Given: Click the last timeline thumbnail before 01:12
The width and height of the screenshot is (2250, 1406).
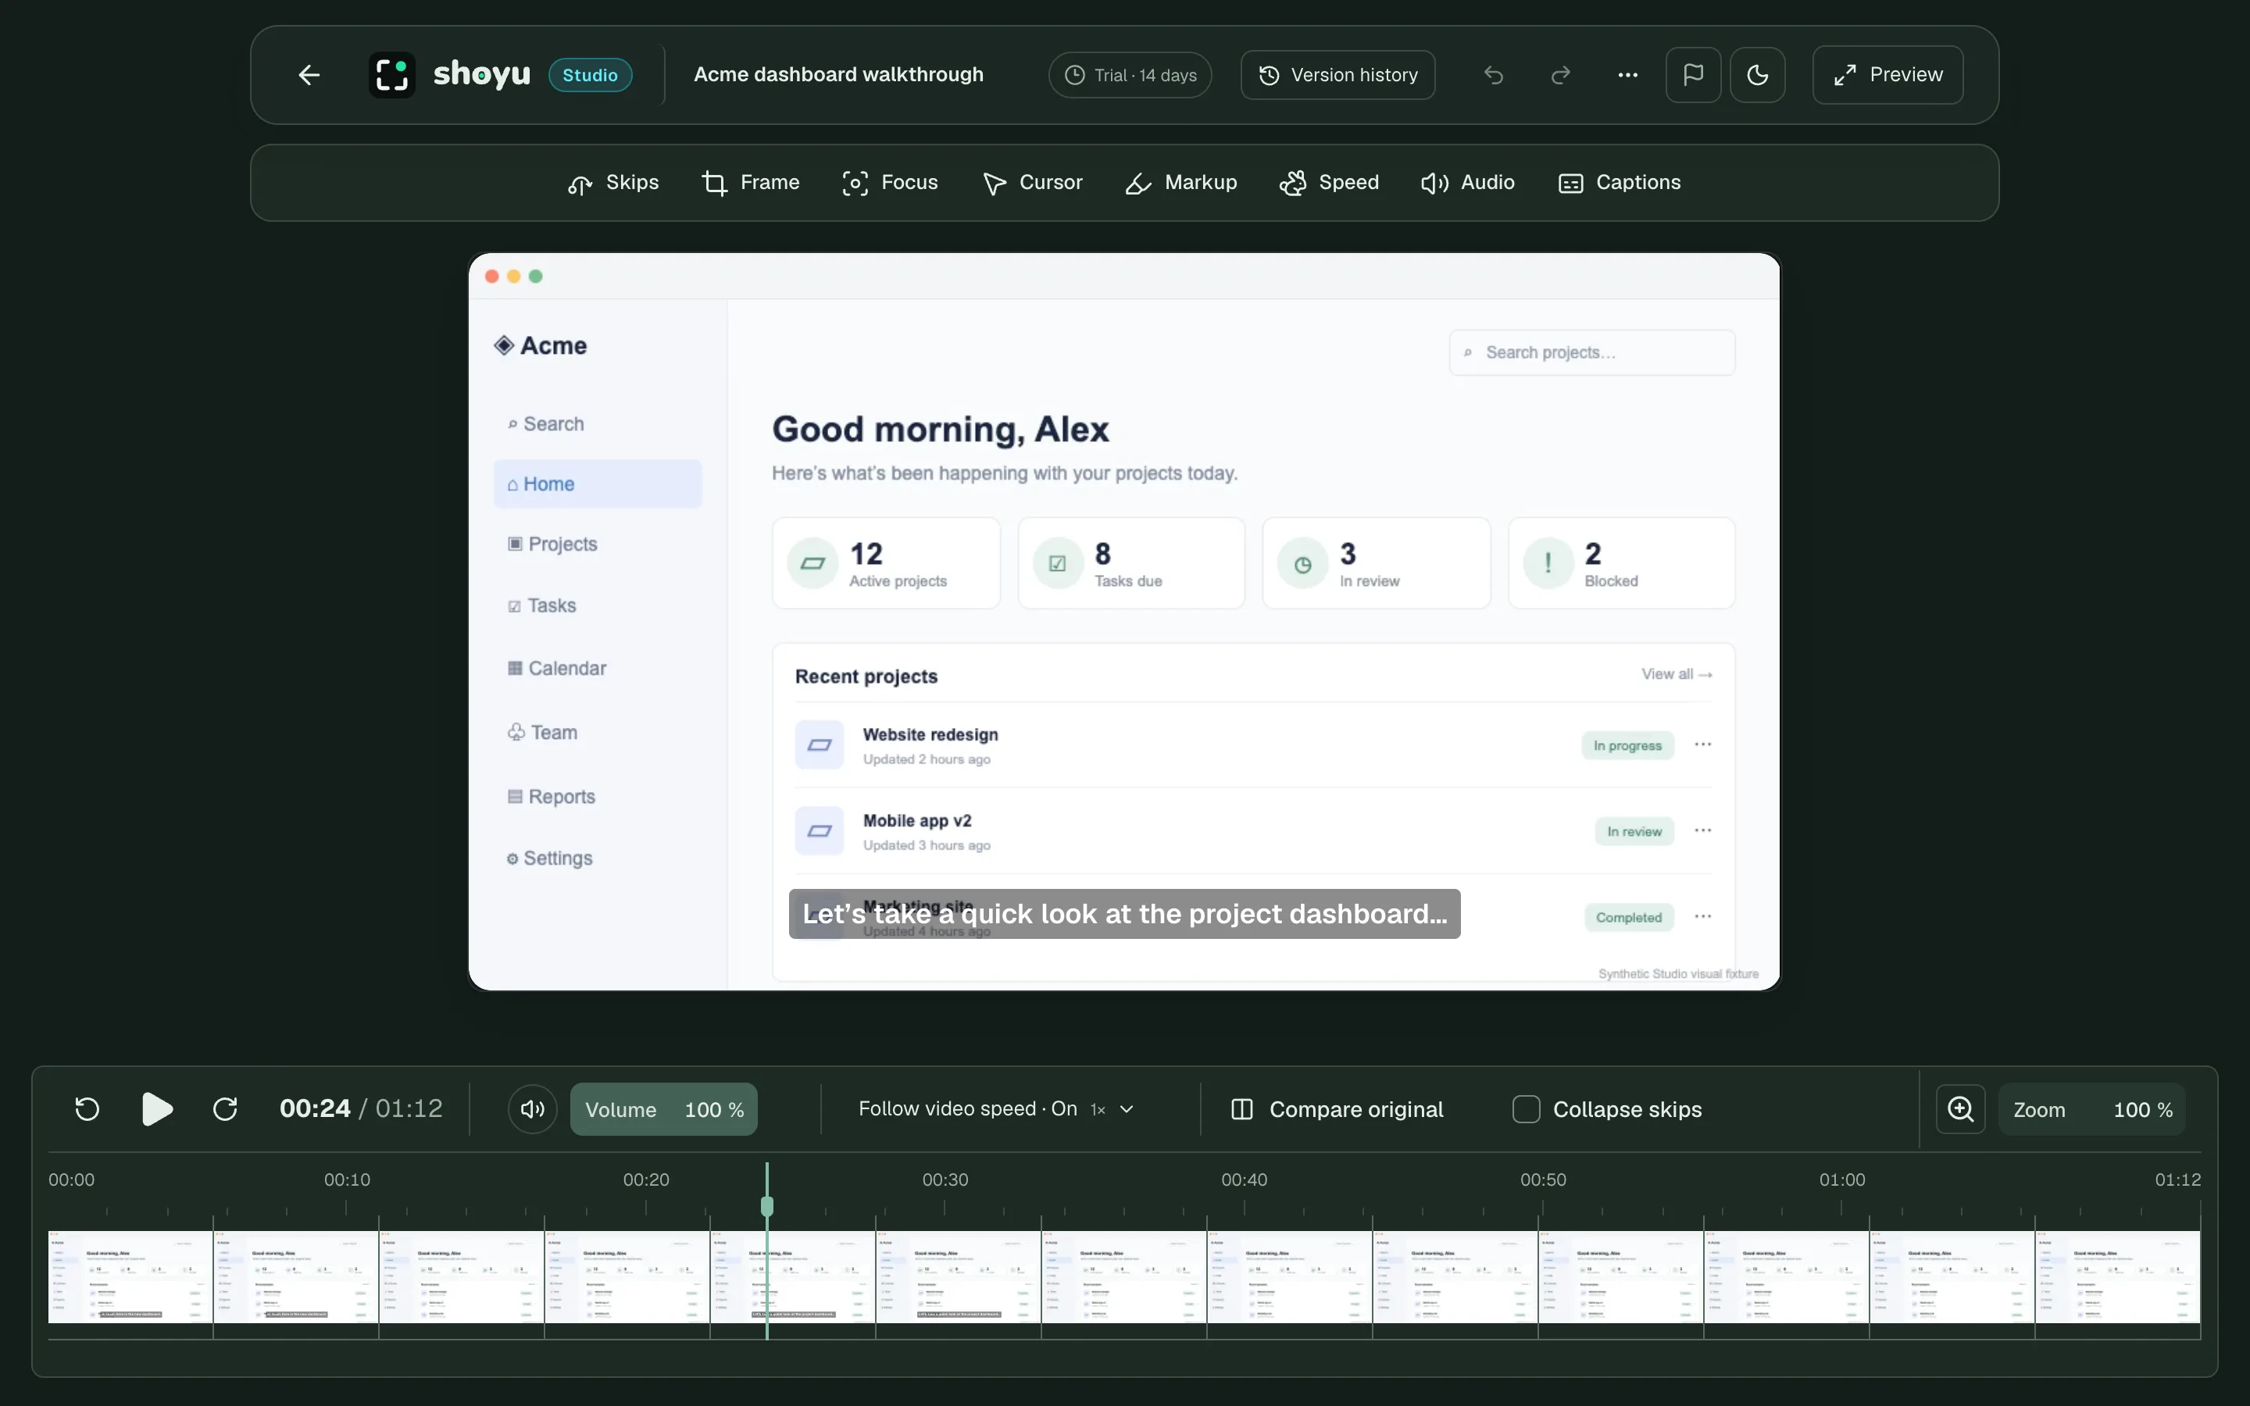Looking at the screenshot, I should pos(2117,1277).
